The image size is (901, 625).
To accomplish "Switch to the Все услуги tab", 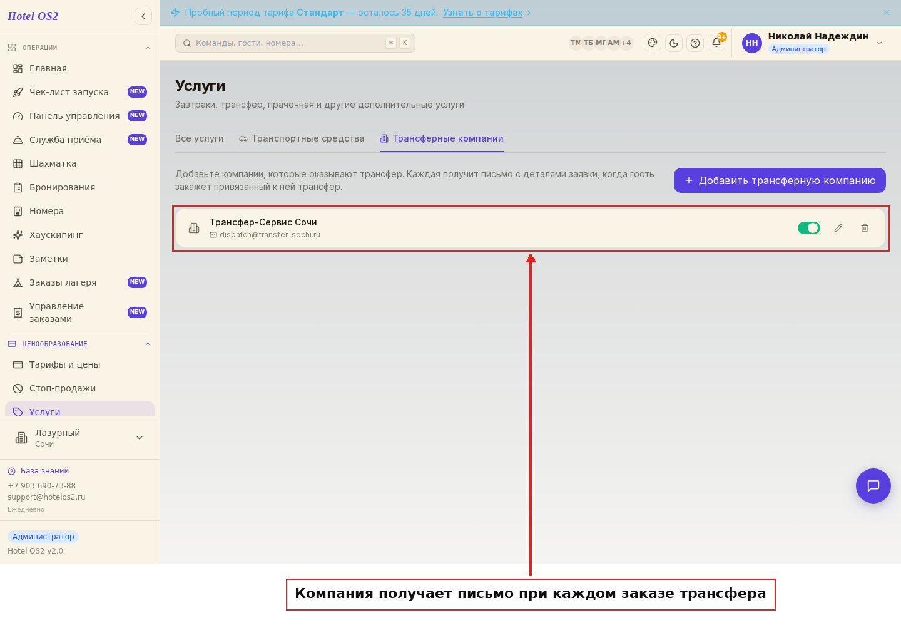I will point(200,138).
